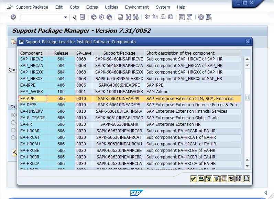
Task: Select the SAP_HRCZA component cell
Action: tap(33, 66)
